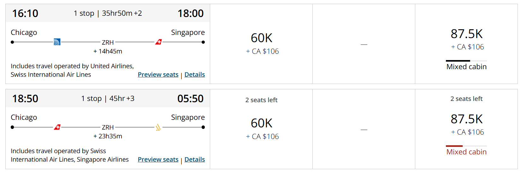The width and height of the screenshot is (521, 172).
Task: Choose the 87.5K fare with 2 seats left
Action: pos(466,129)
